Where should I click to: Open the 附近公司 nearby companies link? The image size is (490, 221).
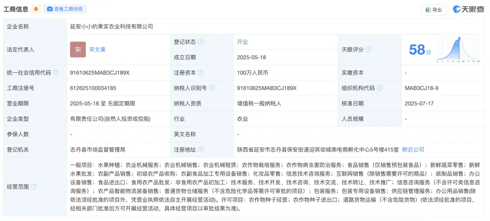(x=413, y=150)
